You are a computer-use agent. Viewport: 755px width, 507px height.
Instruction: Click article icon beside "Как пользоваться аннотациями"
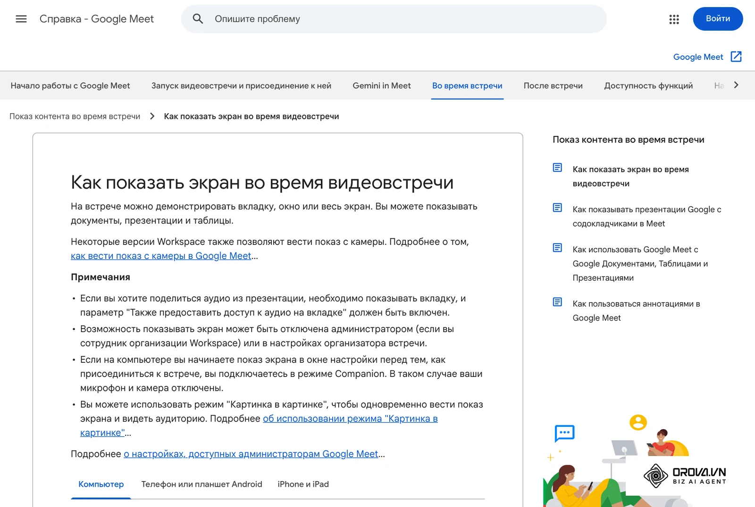click(x=557, y=302)
